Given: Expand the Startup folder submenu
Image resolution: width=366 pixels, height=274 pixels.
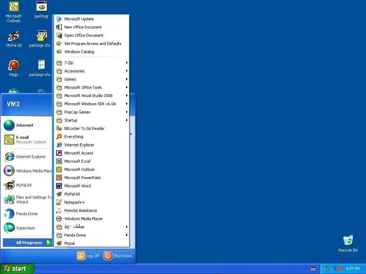Looking at the screenshot, I should tap(92, 120).
